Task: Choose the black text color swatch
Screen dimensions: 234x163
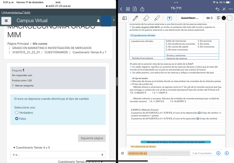Action: point(224,18)
